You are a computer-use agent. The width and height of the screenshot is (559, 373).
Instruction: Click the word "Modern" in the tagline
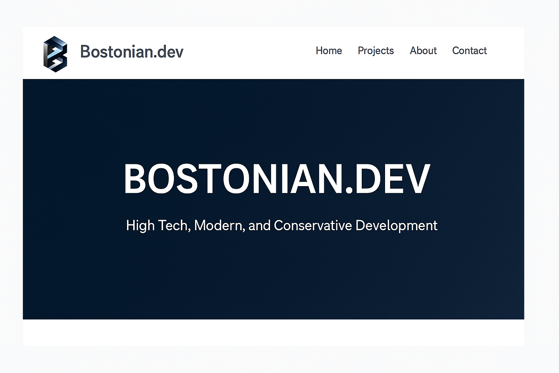coord(218,225)
